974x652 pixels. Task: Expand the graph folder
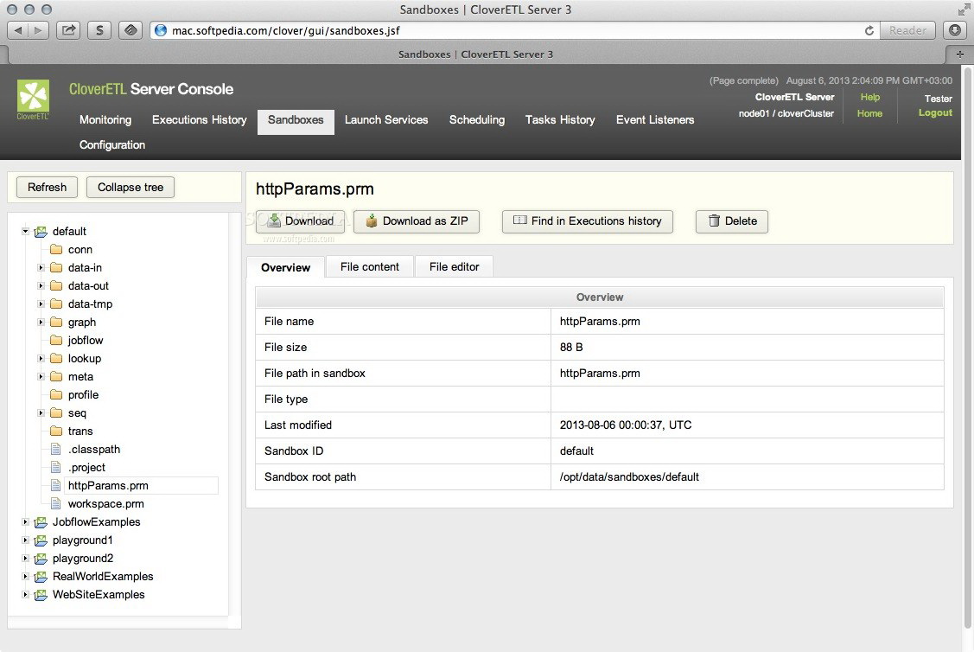(x=41, y=322)
